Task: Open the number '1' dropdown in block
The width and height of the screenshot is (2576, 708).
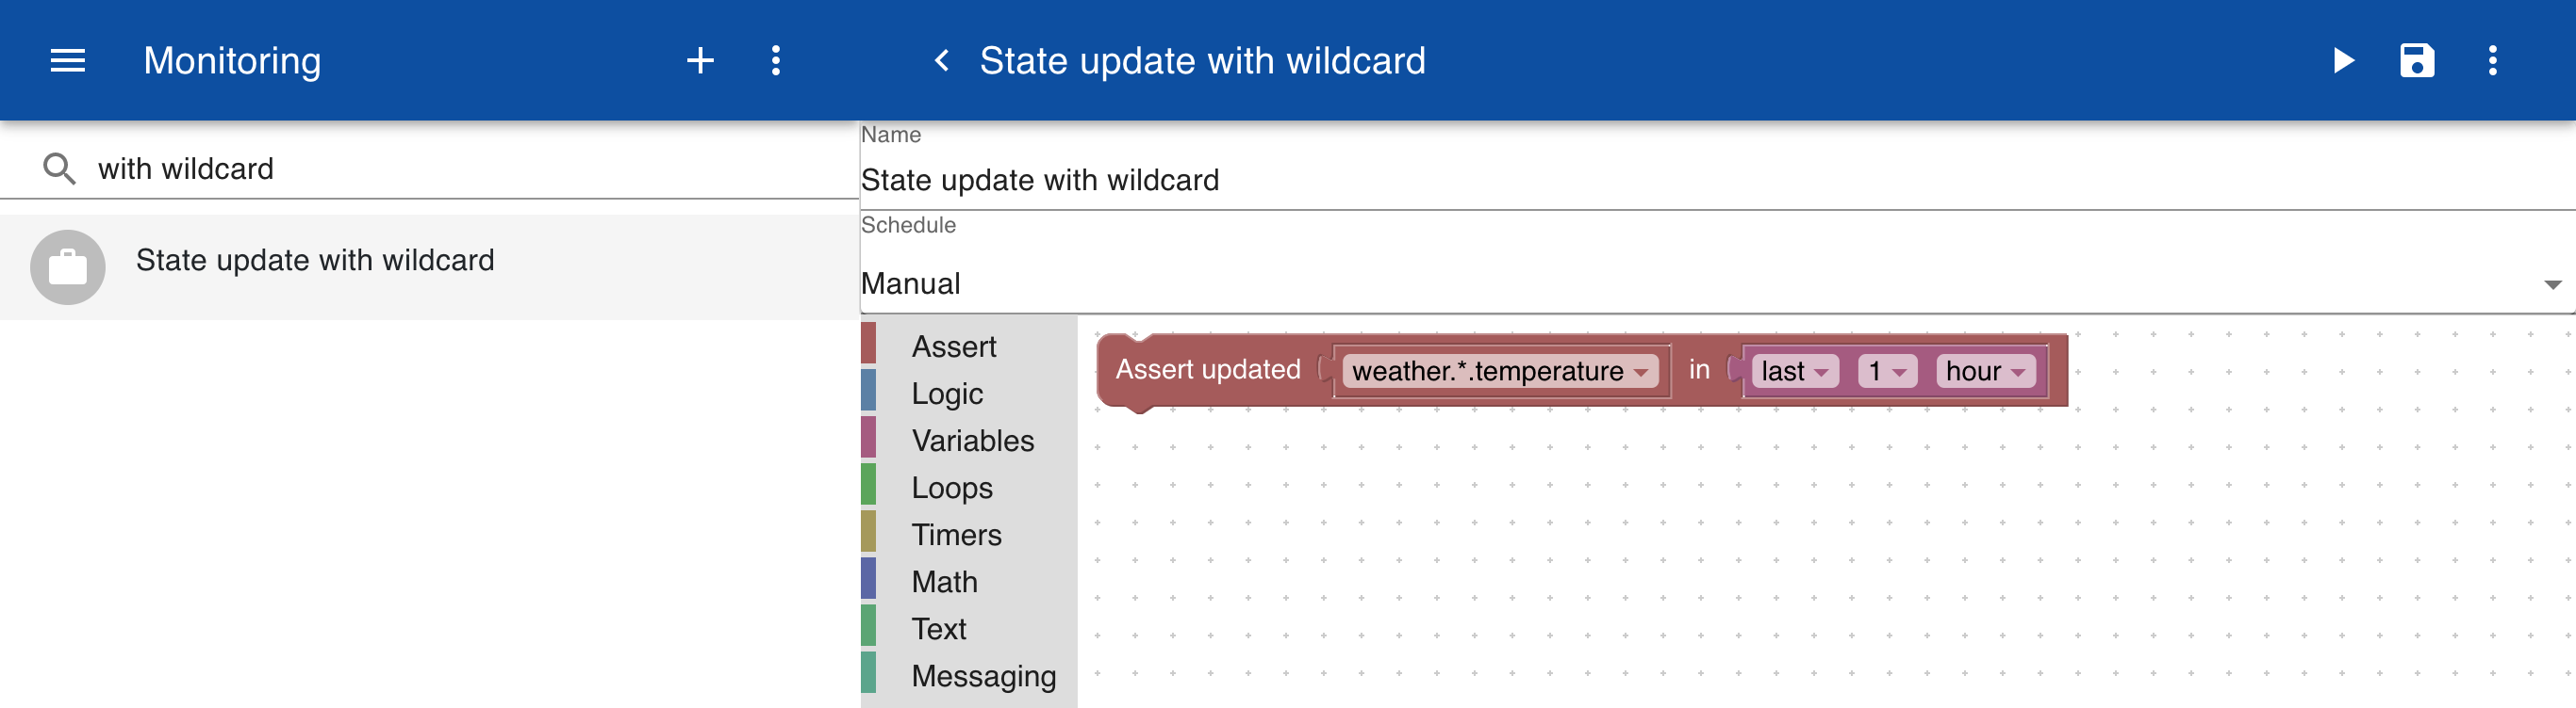Action: point(1887,372)
